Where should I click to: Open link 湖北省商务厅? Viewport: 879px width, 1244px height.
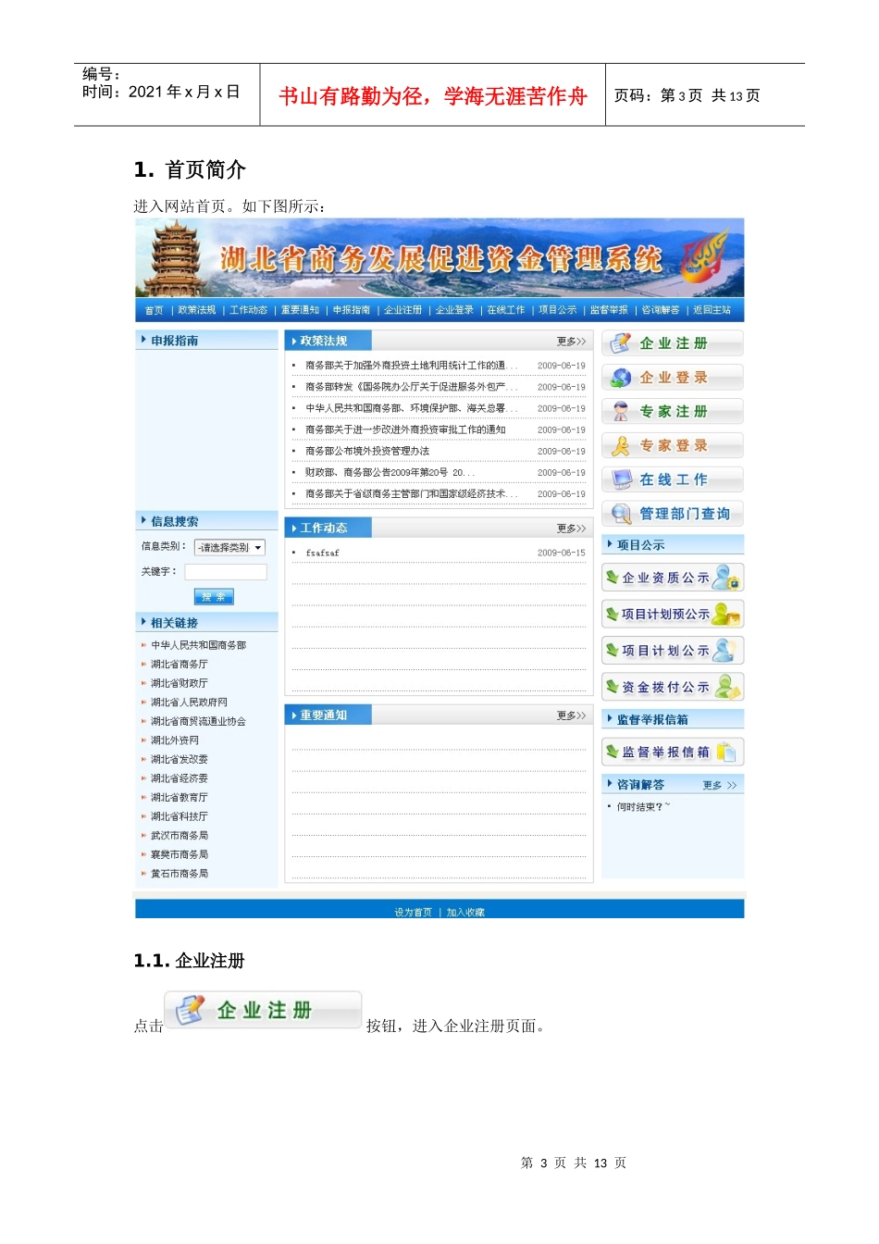coord(180,665)
